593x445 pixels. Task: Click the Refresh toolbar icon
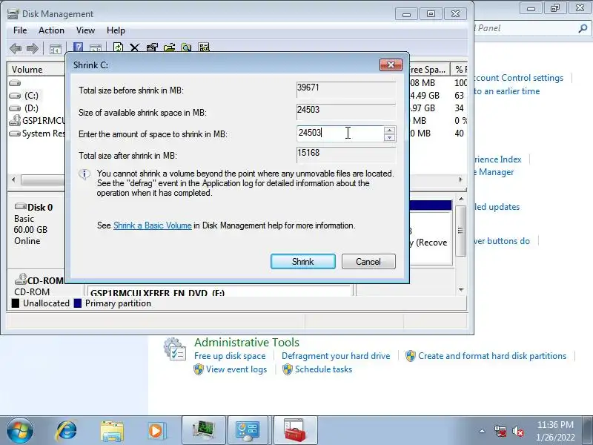pos(118,47)
